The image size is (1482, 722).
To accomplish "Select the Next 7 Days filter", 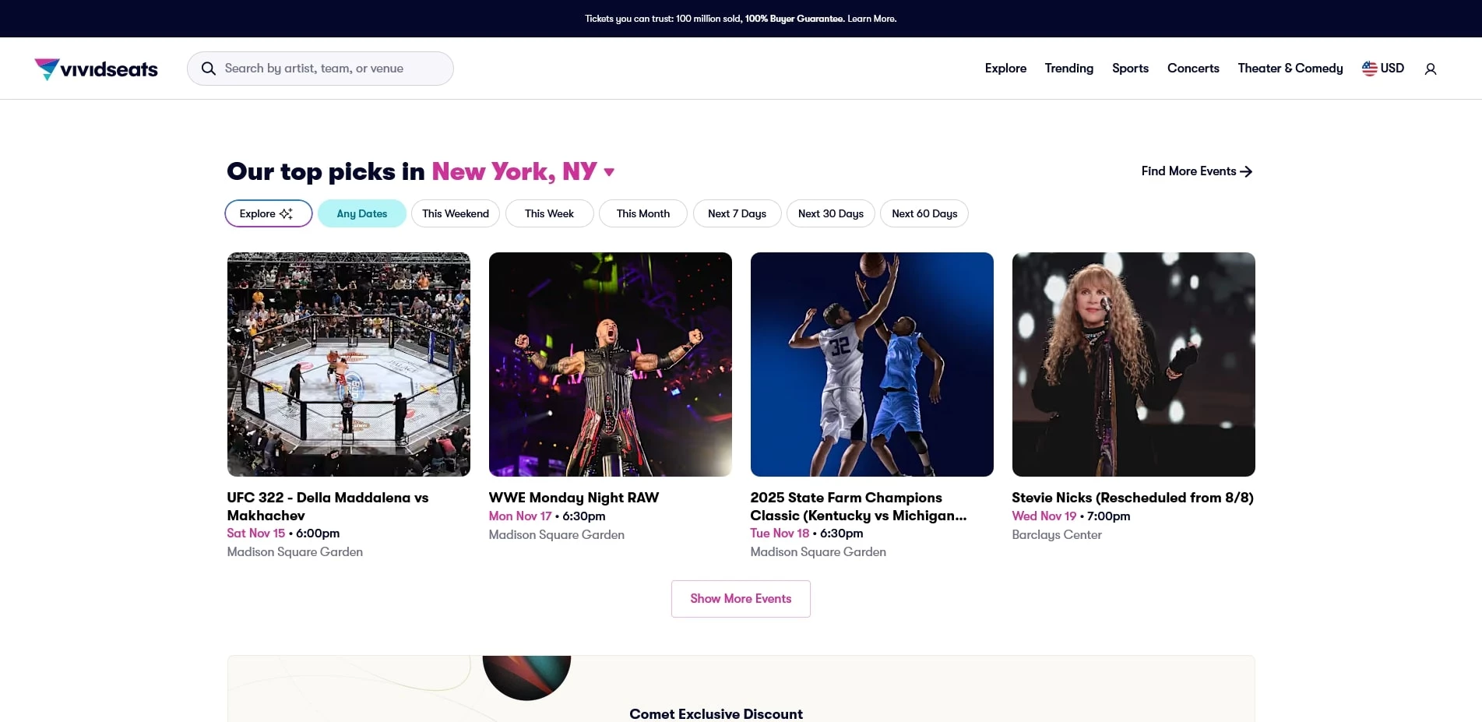I will click(737, 213).
